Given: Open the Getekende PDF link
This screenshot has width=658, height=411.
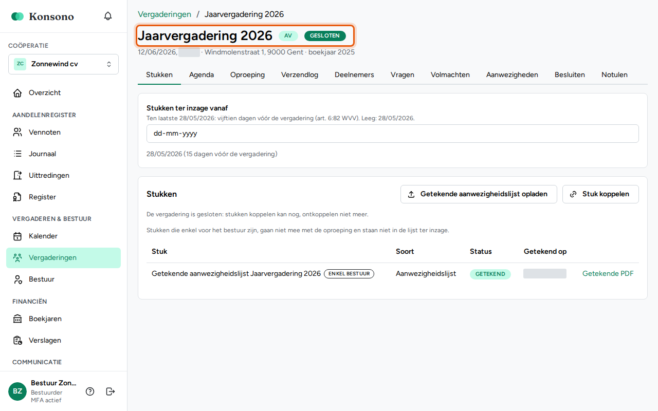Looking at the screenshot, I should point(608,274).
